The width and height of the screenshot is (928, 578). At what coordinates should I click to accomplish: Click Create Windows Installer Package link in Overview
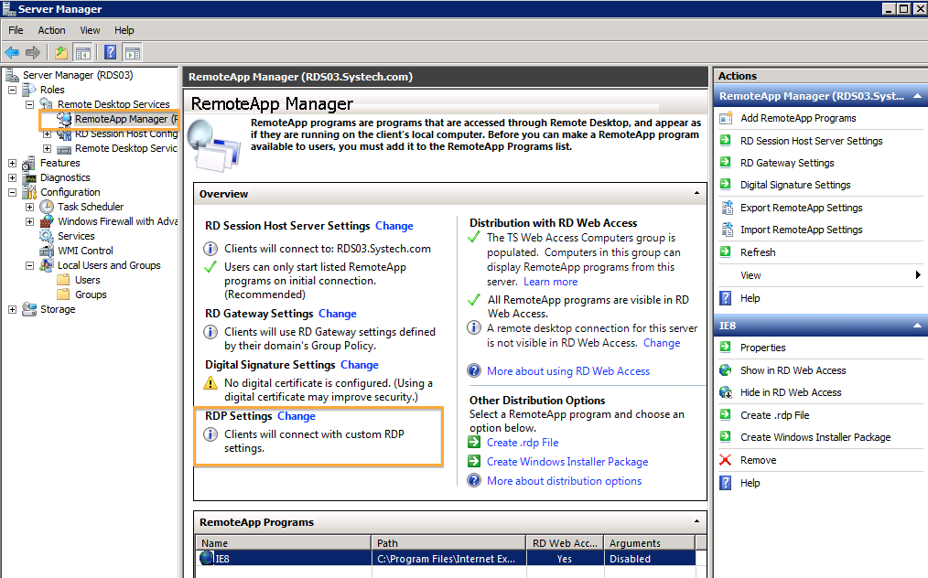[567, 462]
